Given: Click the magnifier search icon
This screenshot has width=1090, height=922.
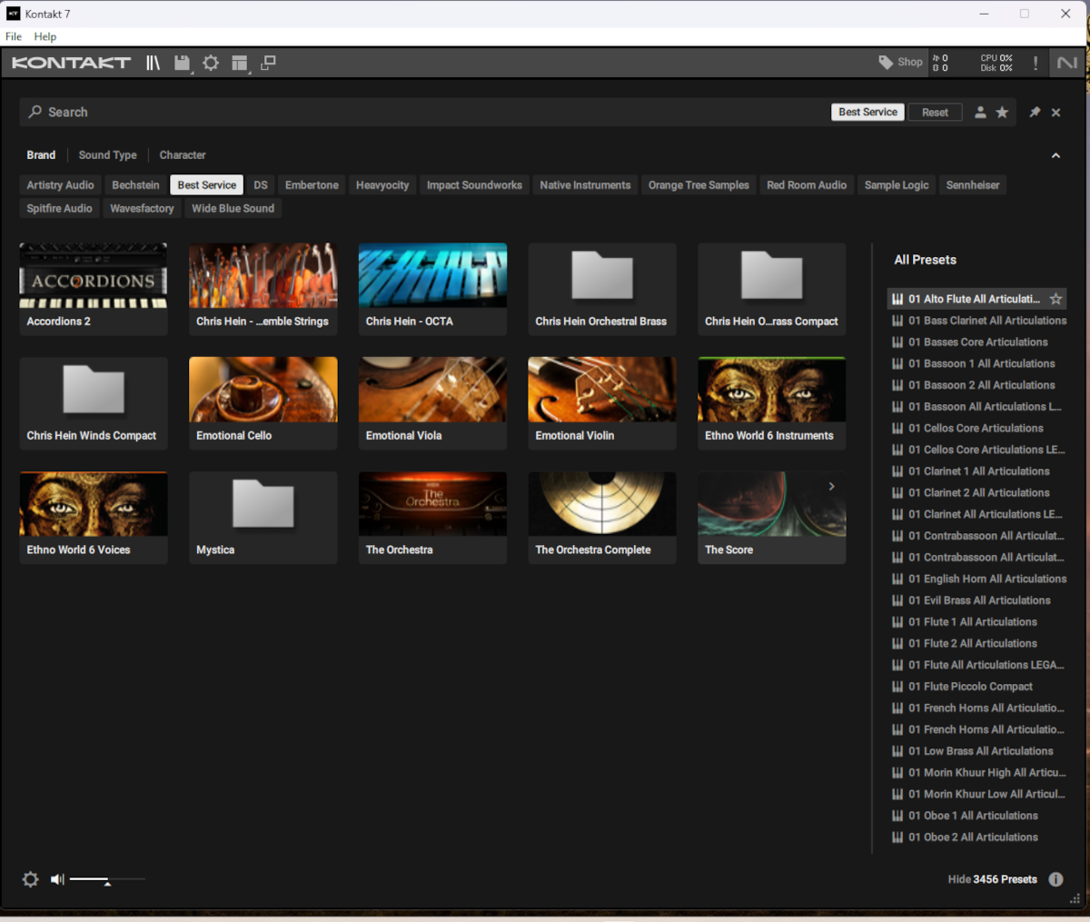Looking at the screenshot, I should click(x=35, y=112).
